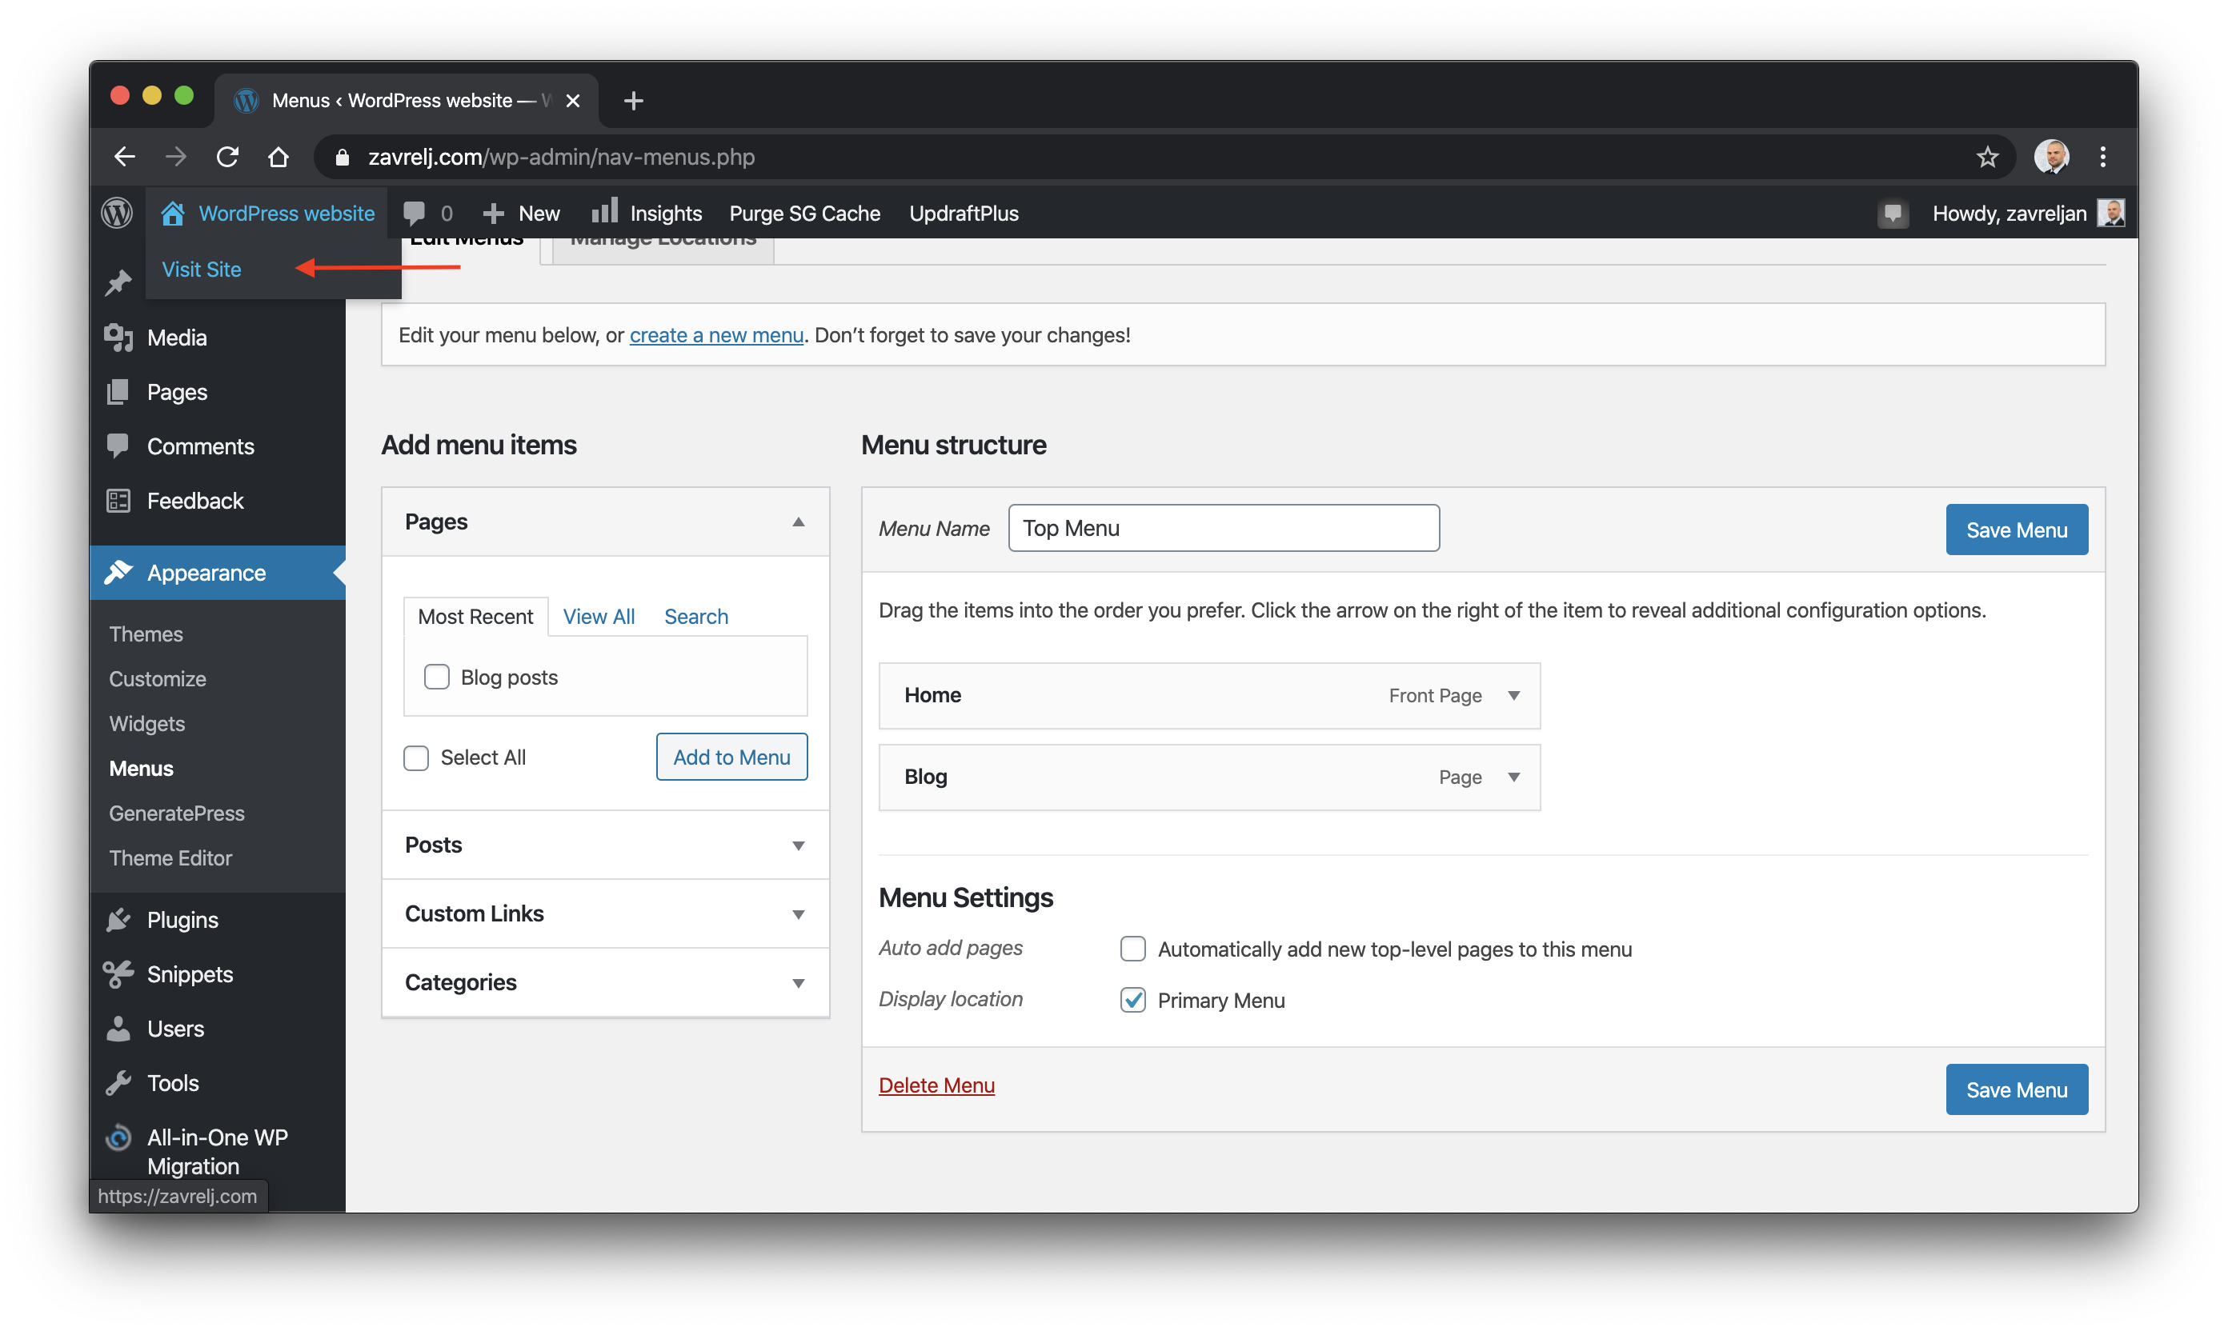Click Purge SG Cache in admin bar
Viewport: 2228px width, 1331px height.
coord(804,214)
